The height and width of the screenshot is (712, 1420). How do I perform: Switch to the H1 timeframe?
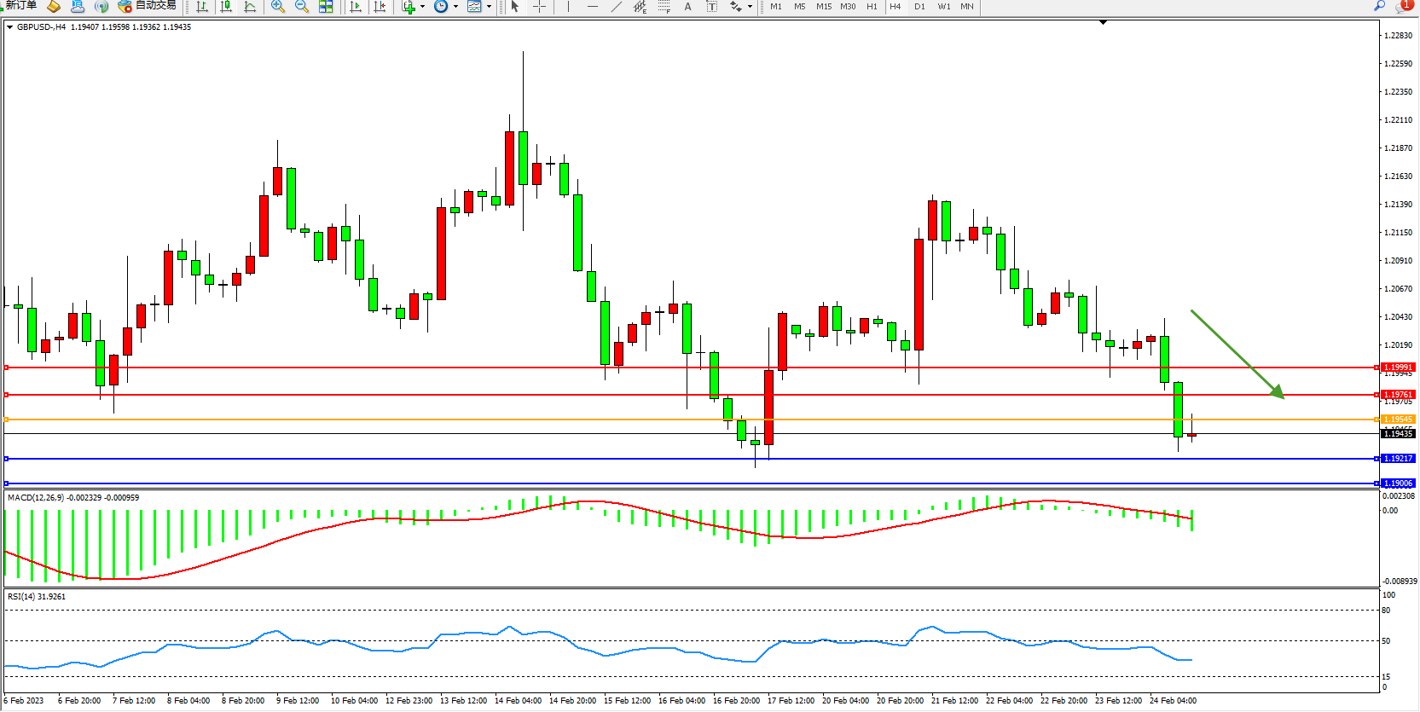pos(872,6)
